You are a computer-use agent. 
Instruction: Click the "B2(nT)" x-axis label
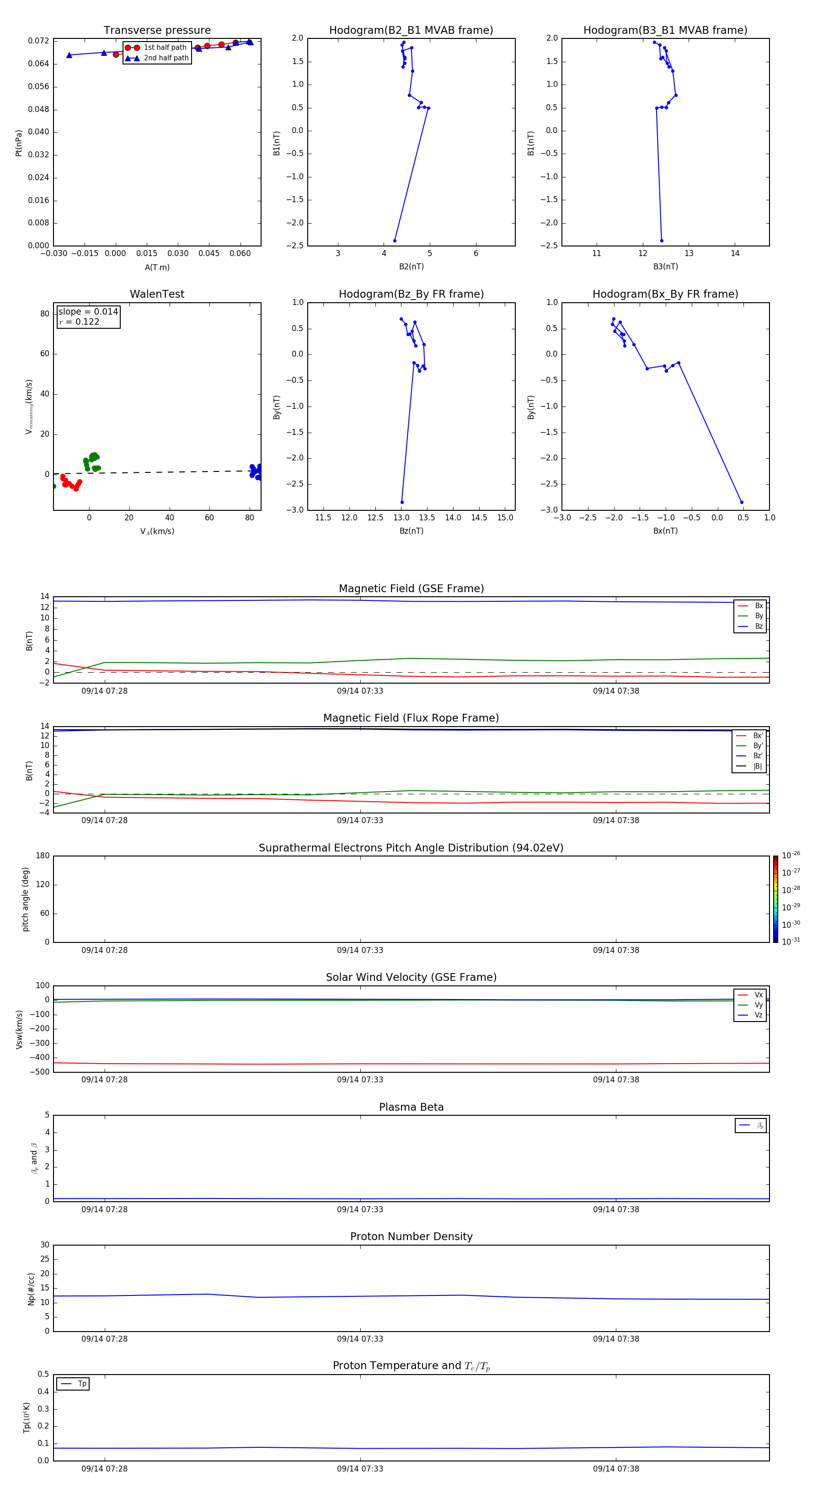[x=411, y=267]
